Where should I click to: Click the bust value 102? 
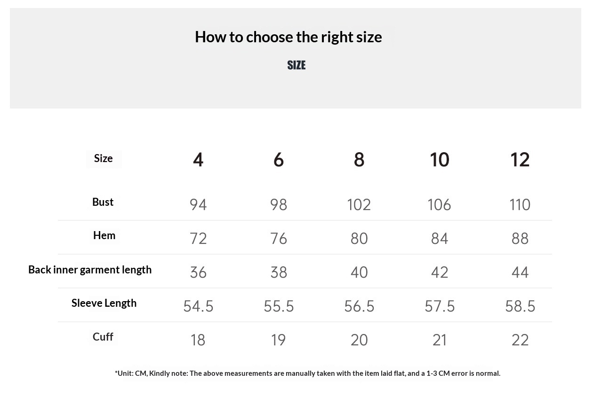[x=359, y=205]
